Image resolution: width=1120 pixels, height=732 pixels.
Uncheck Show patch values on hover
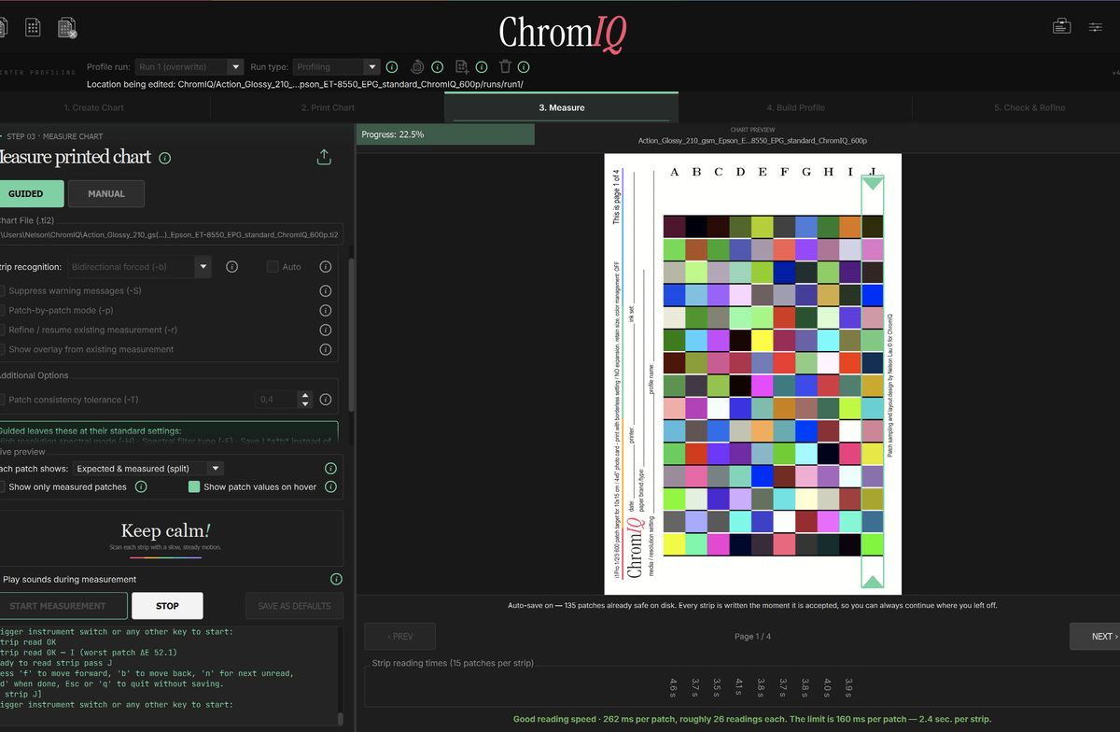point(194,486)
